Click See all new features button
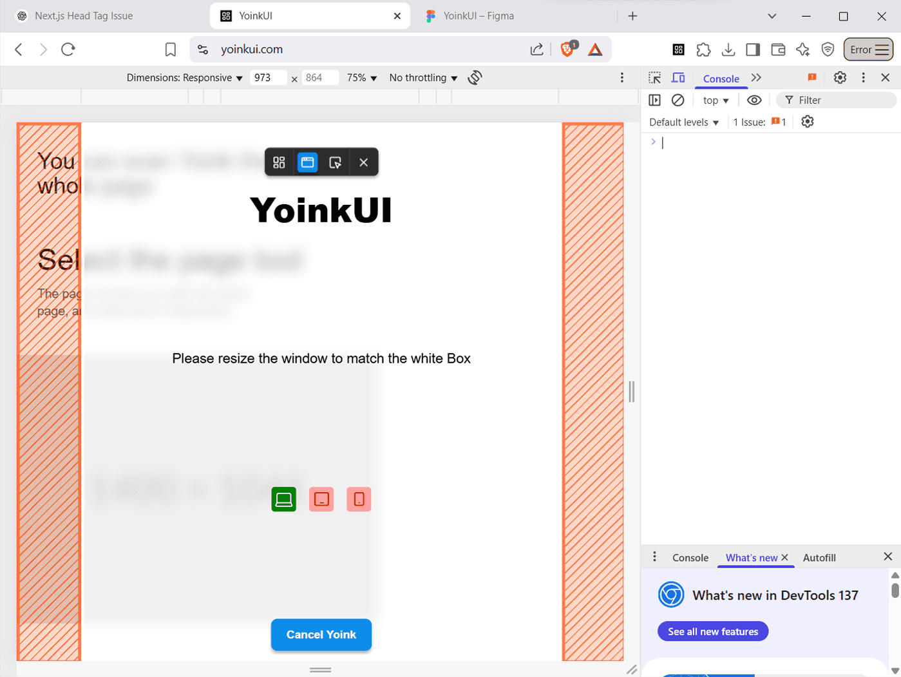901x677 pixels. click(713, 631)
